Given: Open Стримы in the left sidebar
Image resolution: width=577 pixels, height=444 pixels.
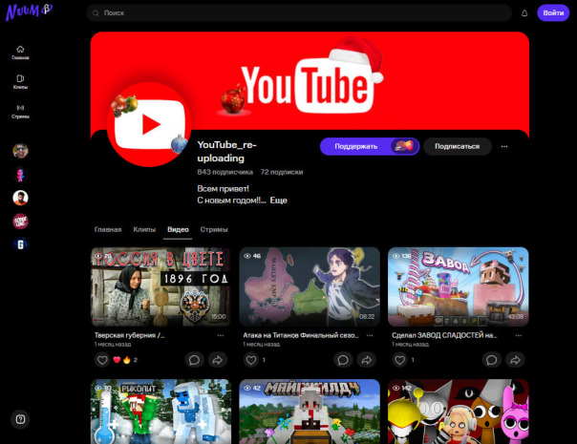Looking at the screenshot, I should 20,111.
